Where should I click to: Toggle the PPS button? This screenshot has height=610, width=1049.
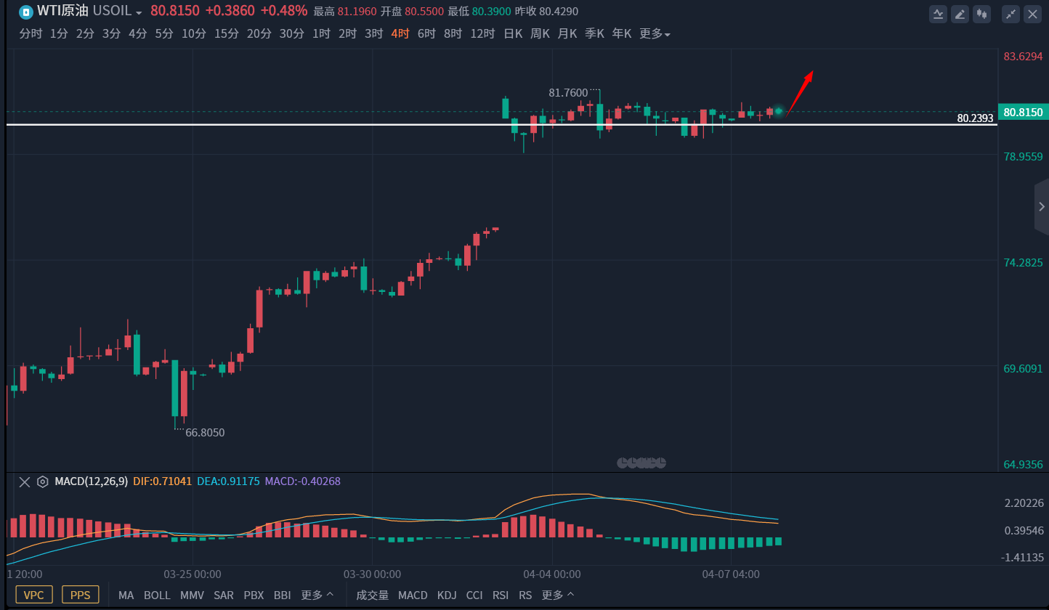coord(81,595)
